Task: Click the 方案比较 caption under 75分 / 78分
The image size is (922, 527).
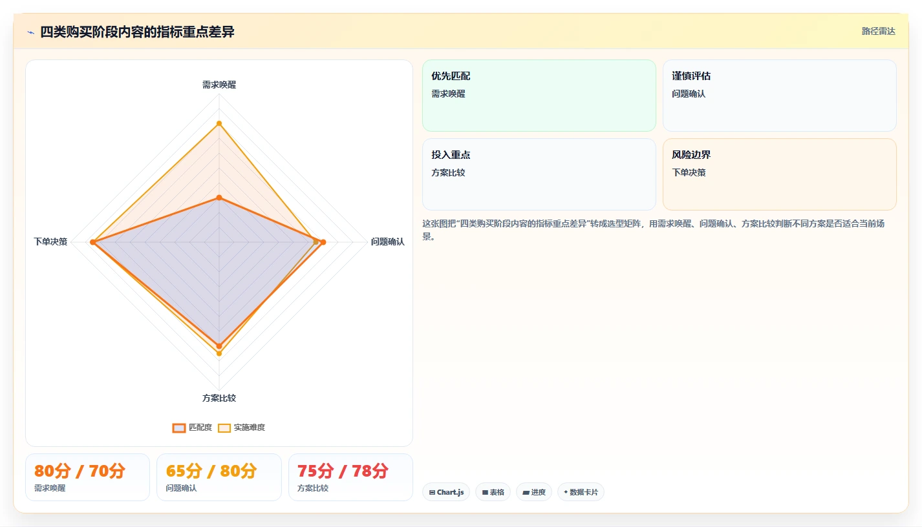Action: click(313, 488)
